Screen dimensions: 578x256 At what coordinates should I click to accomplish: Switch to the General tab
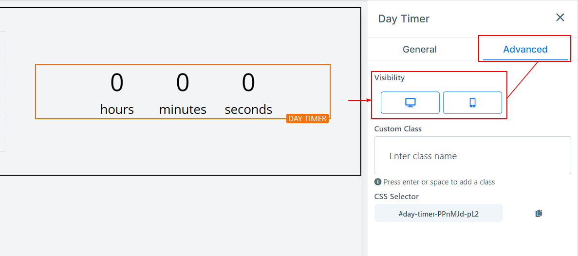(419, 49)
